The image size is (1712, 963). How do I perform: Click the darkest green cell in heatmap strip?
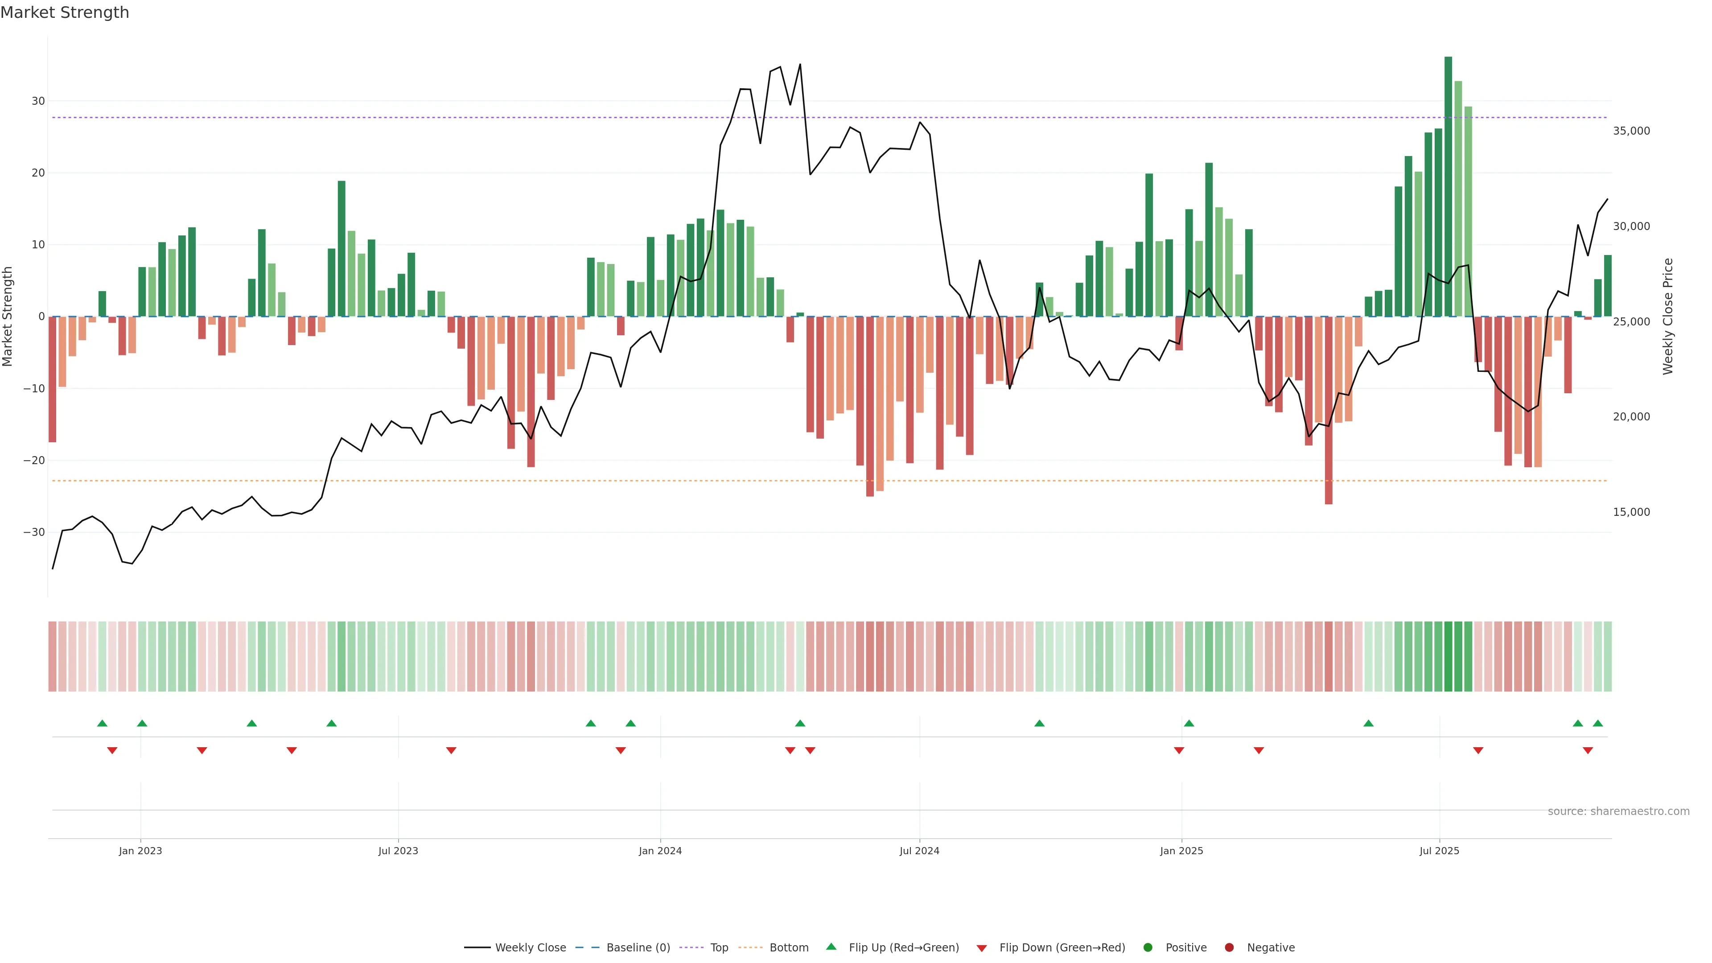click(1448, 656)
